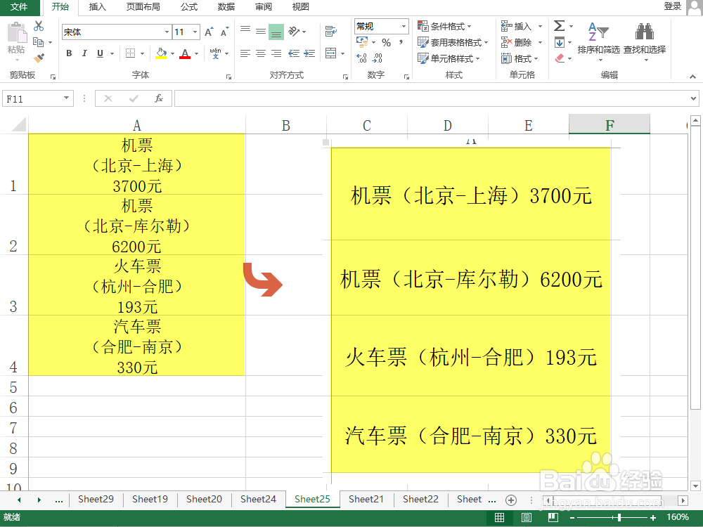703x527 pixels.
Task: Click the insert function fx icon
Action: (x=159, y=98)
